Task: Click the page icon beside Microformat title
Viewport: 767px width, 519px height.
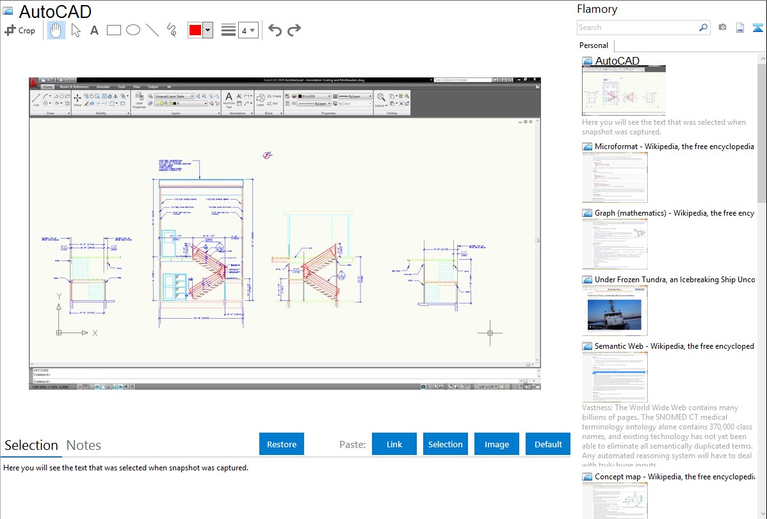Action: [587, 147]
